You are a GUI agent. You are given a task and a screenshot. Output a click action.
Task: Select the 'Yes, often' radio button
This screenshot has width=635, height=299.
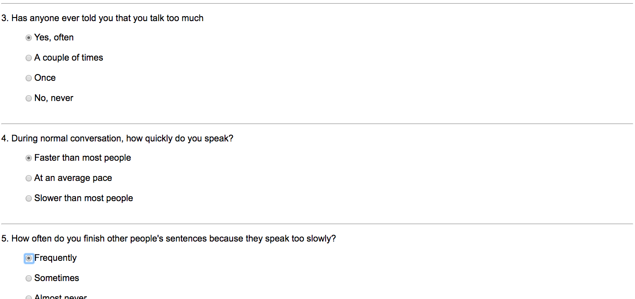pos(29,38)
